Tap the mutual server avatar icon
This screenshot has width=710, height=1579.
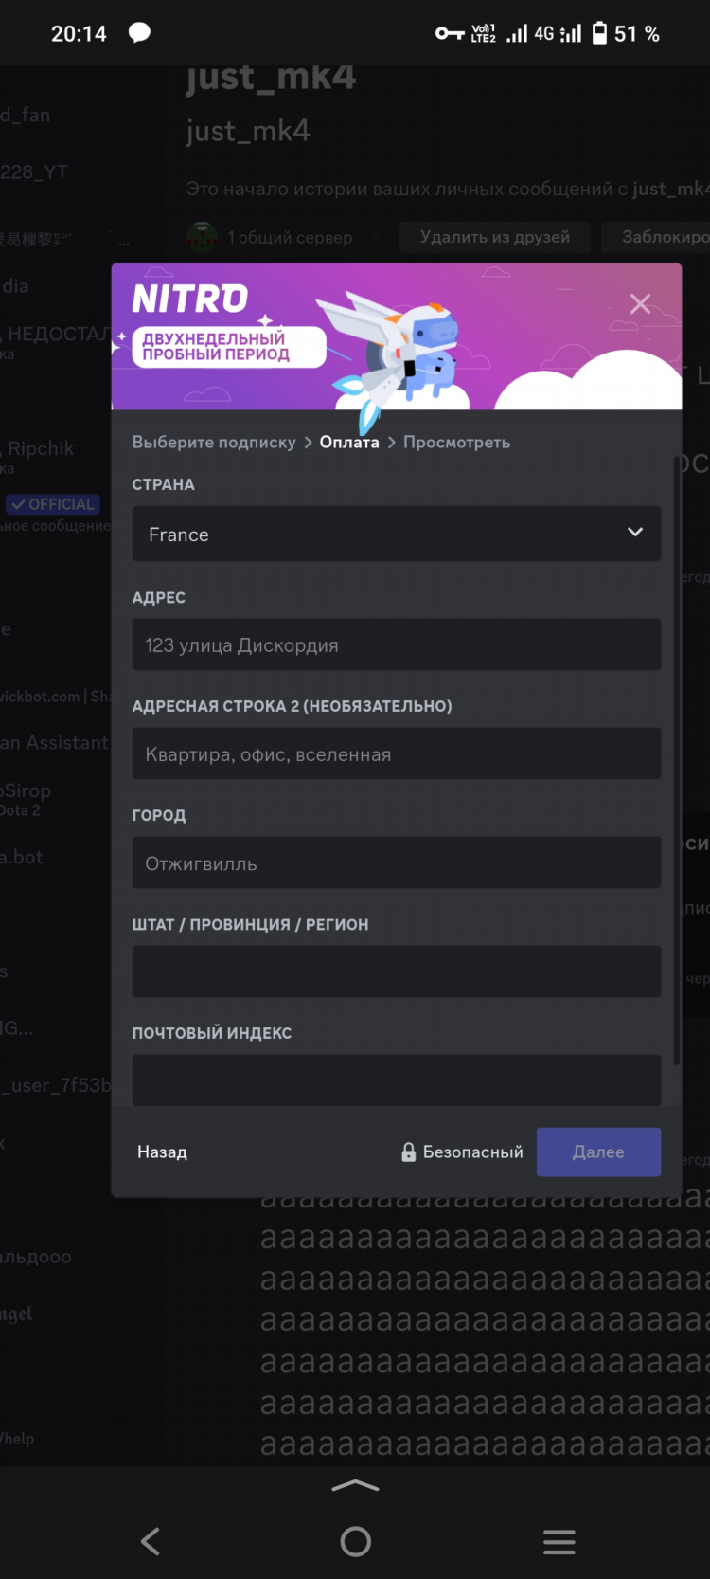[x=202, y=237]
